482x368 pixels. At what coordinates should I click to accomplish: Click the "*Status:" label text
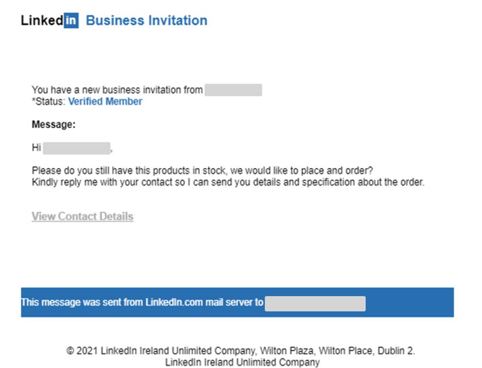pos(49,102)
